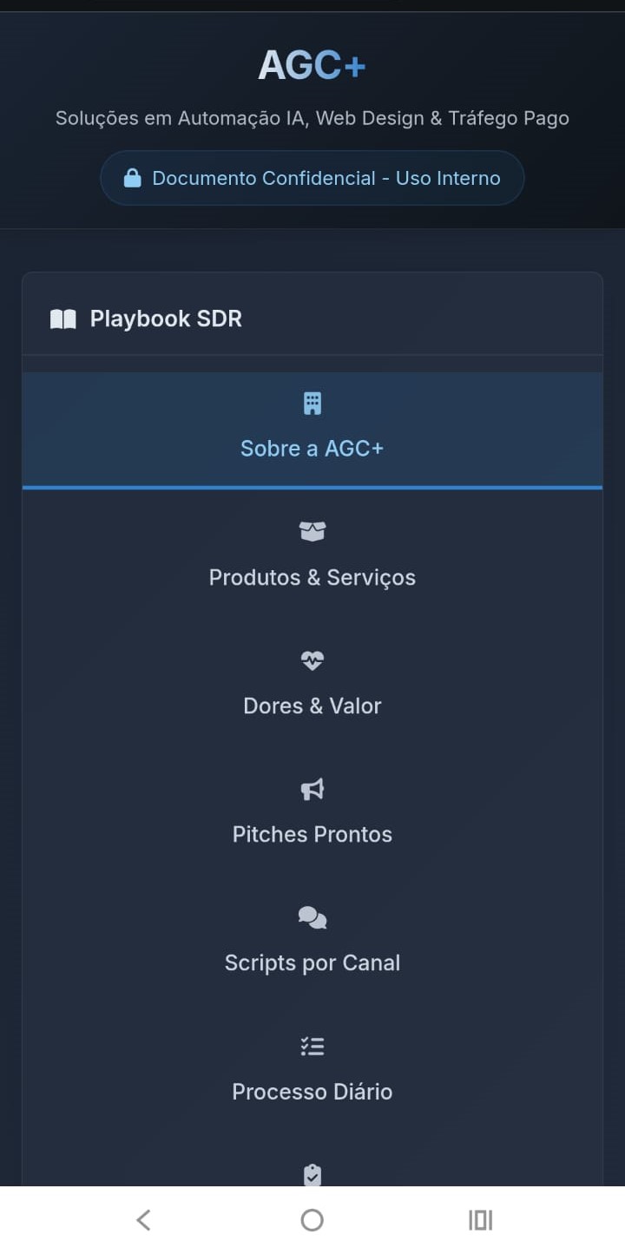Tap the checklist icon for Processo Diário
Image resolution: width=625 pixels, height=1254 pixels.
tap(312, 1046)
